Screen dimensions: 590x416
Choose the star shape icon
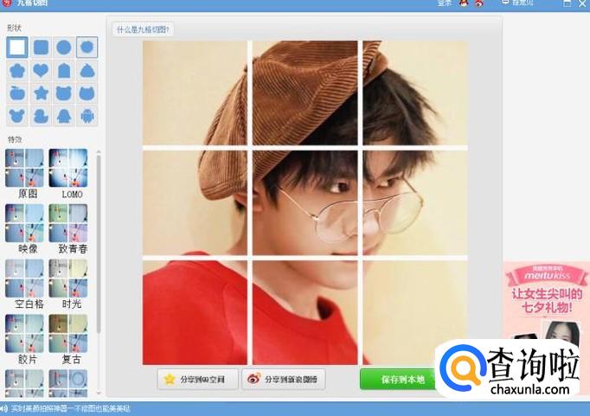[41, 93]
